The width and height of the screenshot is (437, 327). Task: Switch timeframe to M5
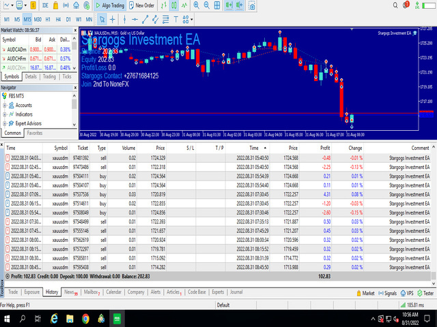pos(17,19)
